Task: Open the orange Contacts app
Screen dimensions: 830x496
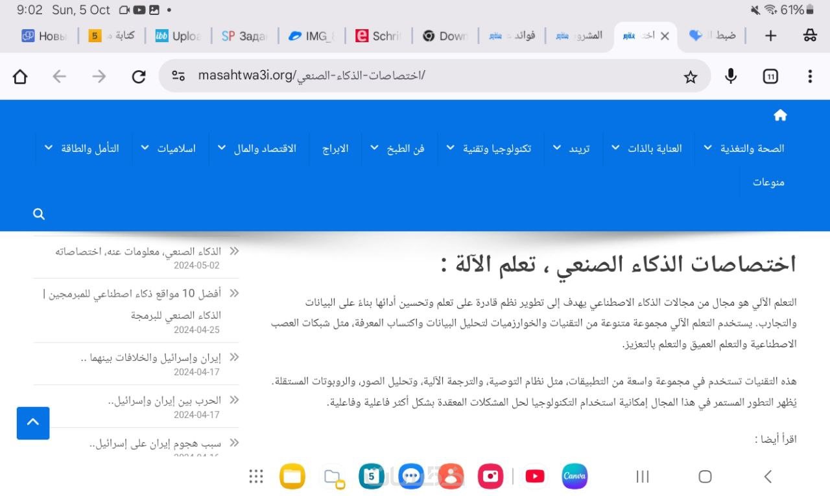Action: (451, 477)
